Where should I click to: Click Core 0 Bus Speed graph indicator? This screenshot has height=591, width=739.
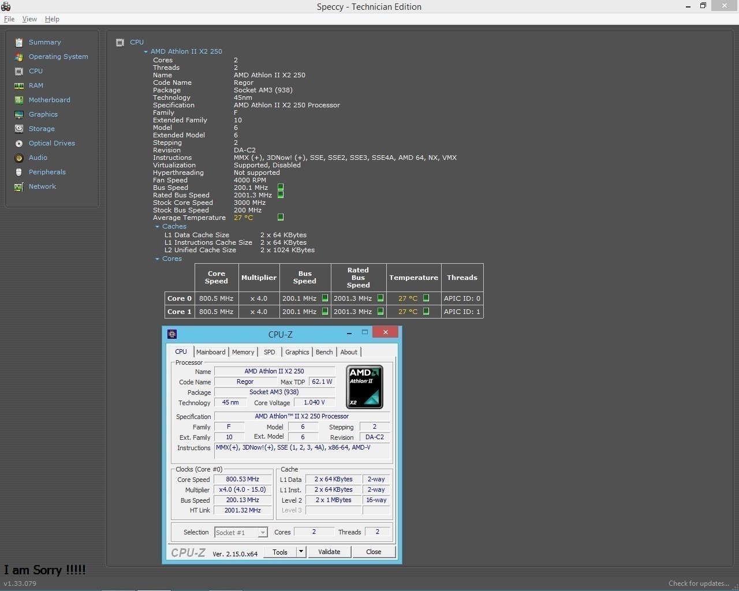point(325,298)
